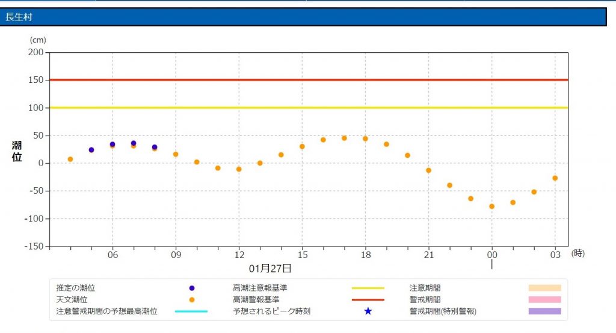Click the -150 y-axis label

(34, 247)
